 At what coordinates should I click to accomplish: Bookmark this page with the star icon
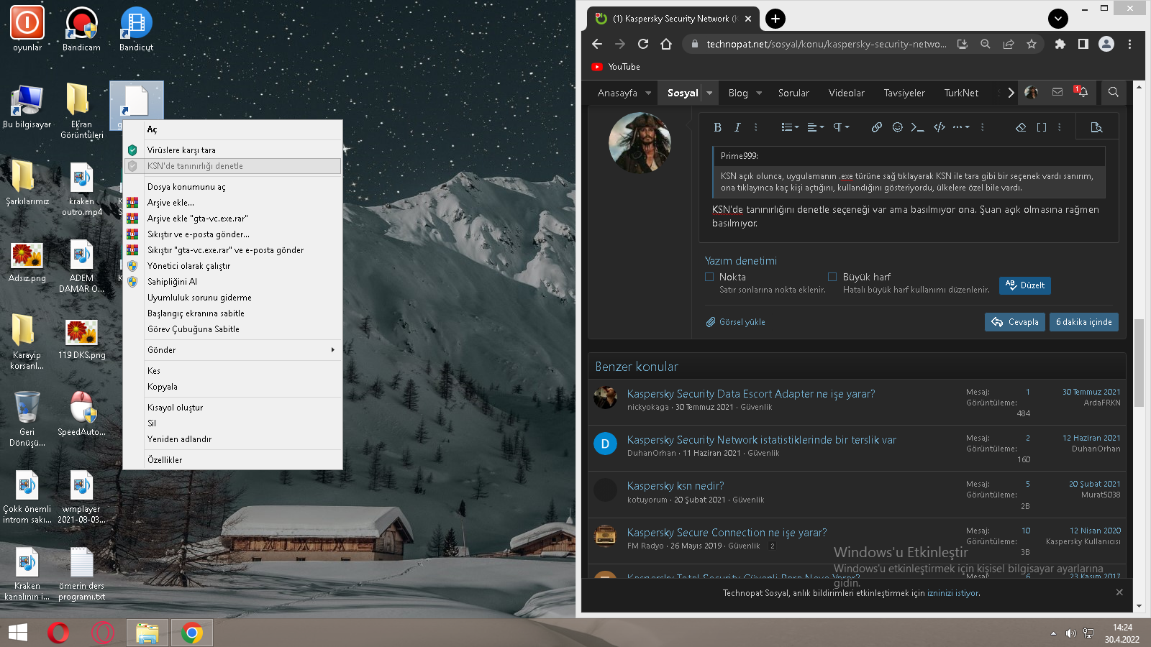1032,44
